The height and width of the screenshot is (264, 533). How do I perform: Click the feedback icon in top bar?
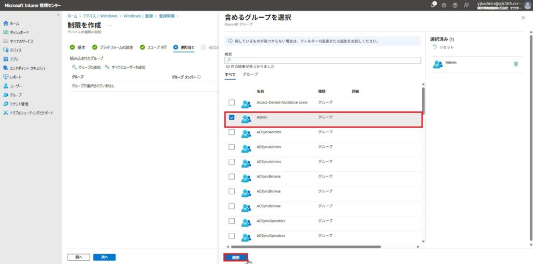point(466,5)
